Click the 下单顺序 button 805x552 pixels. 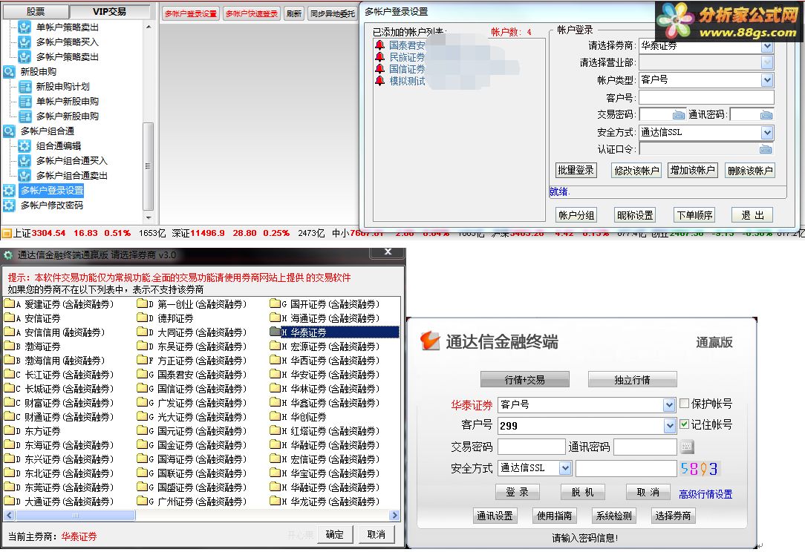click(694, 215)
